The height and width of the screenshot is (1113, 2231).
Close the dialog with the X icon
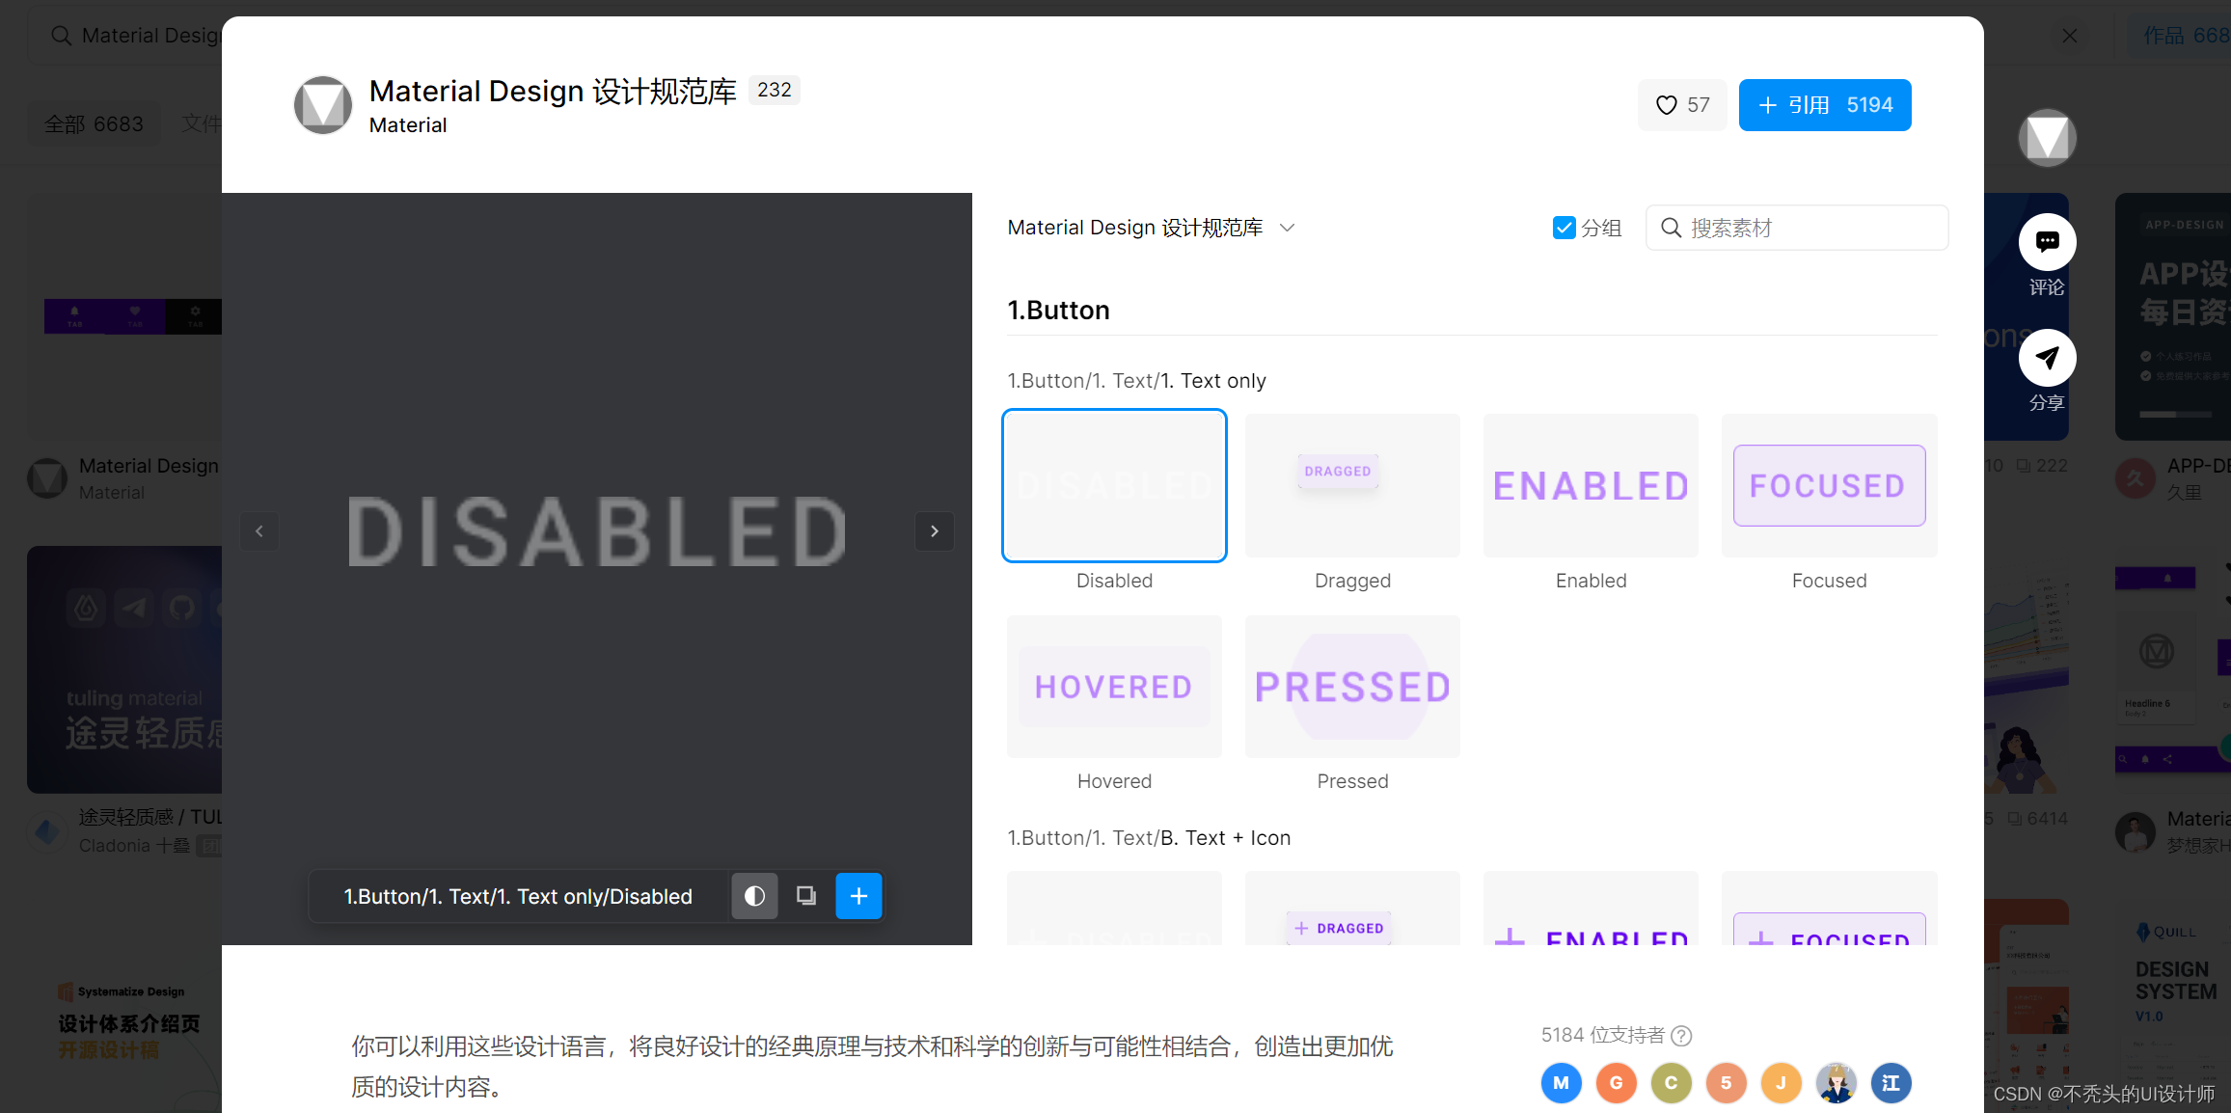[x=2070, y=36]
